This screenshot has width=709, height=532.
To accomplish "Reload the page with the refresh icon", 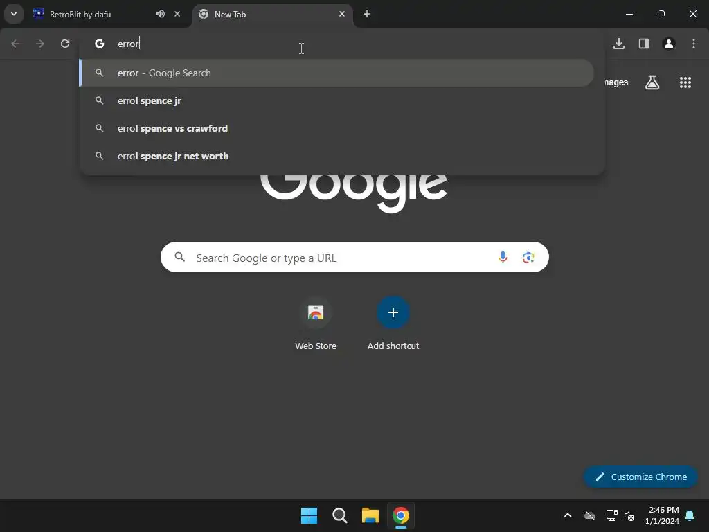I will [65, 44].
